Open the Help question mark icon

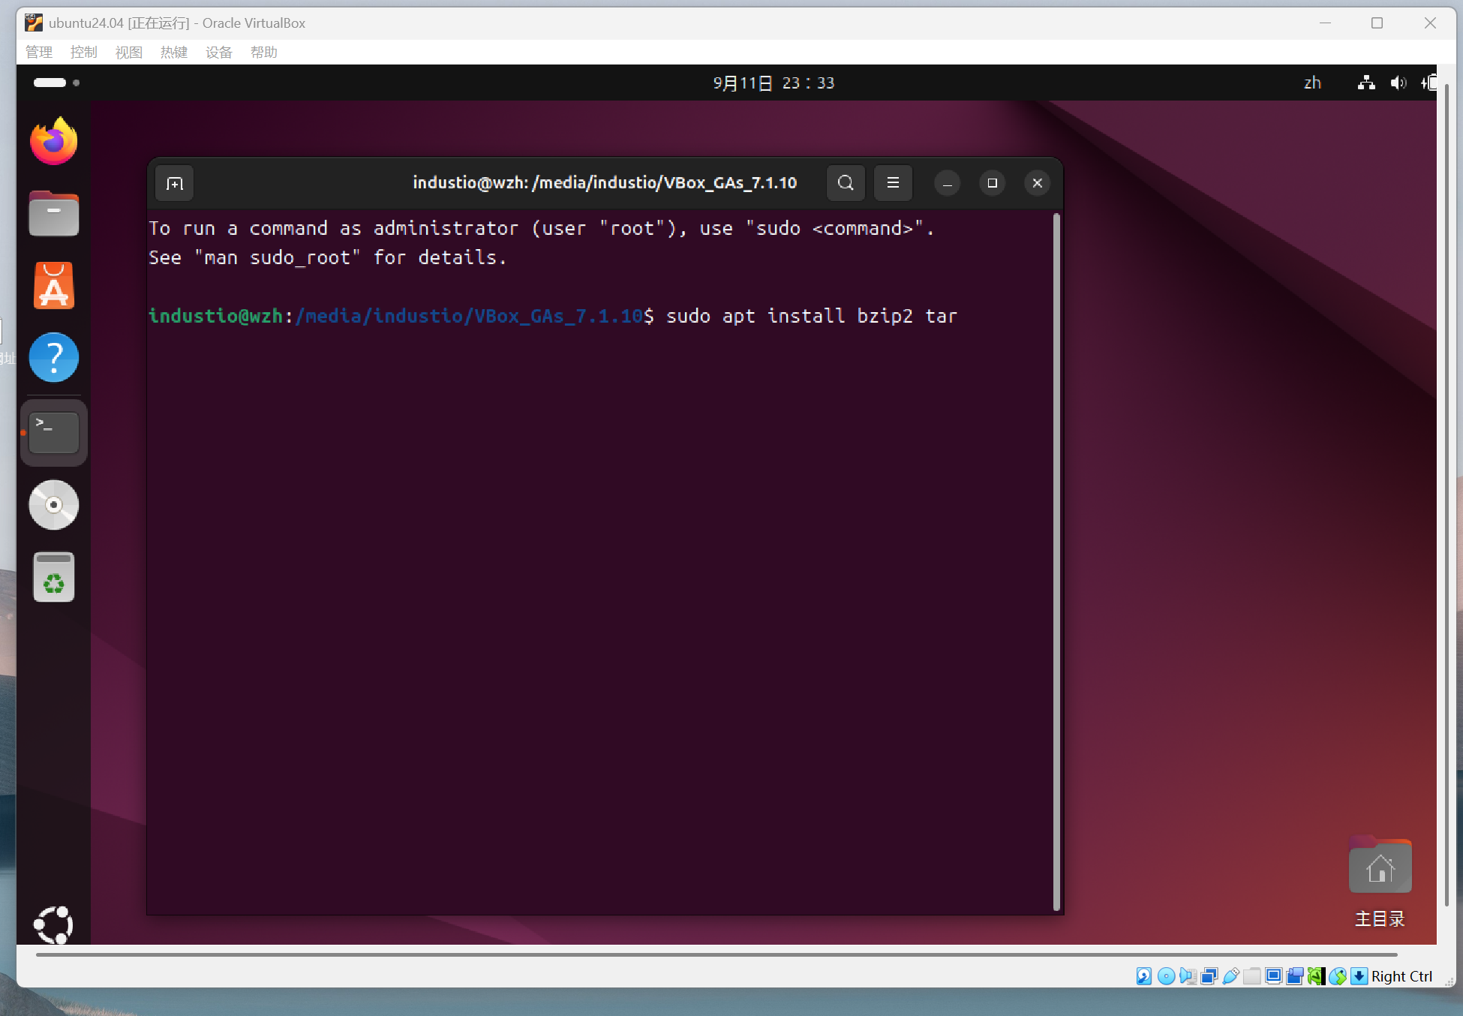(53, 358)
